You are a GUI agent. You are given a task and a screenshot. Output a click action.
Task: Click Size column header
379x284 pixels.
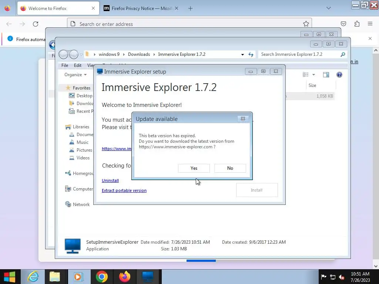[x=321, y=85]
